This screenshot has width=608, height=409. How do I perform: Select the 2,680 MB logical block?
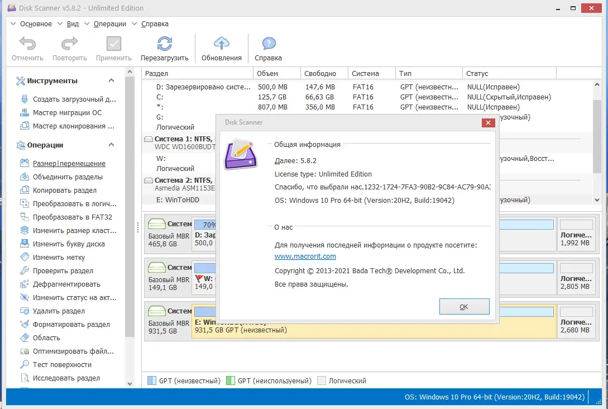(576, 322)
